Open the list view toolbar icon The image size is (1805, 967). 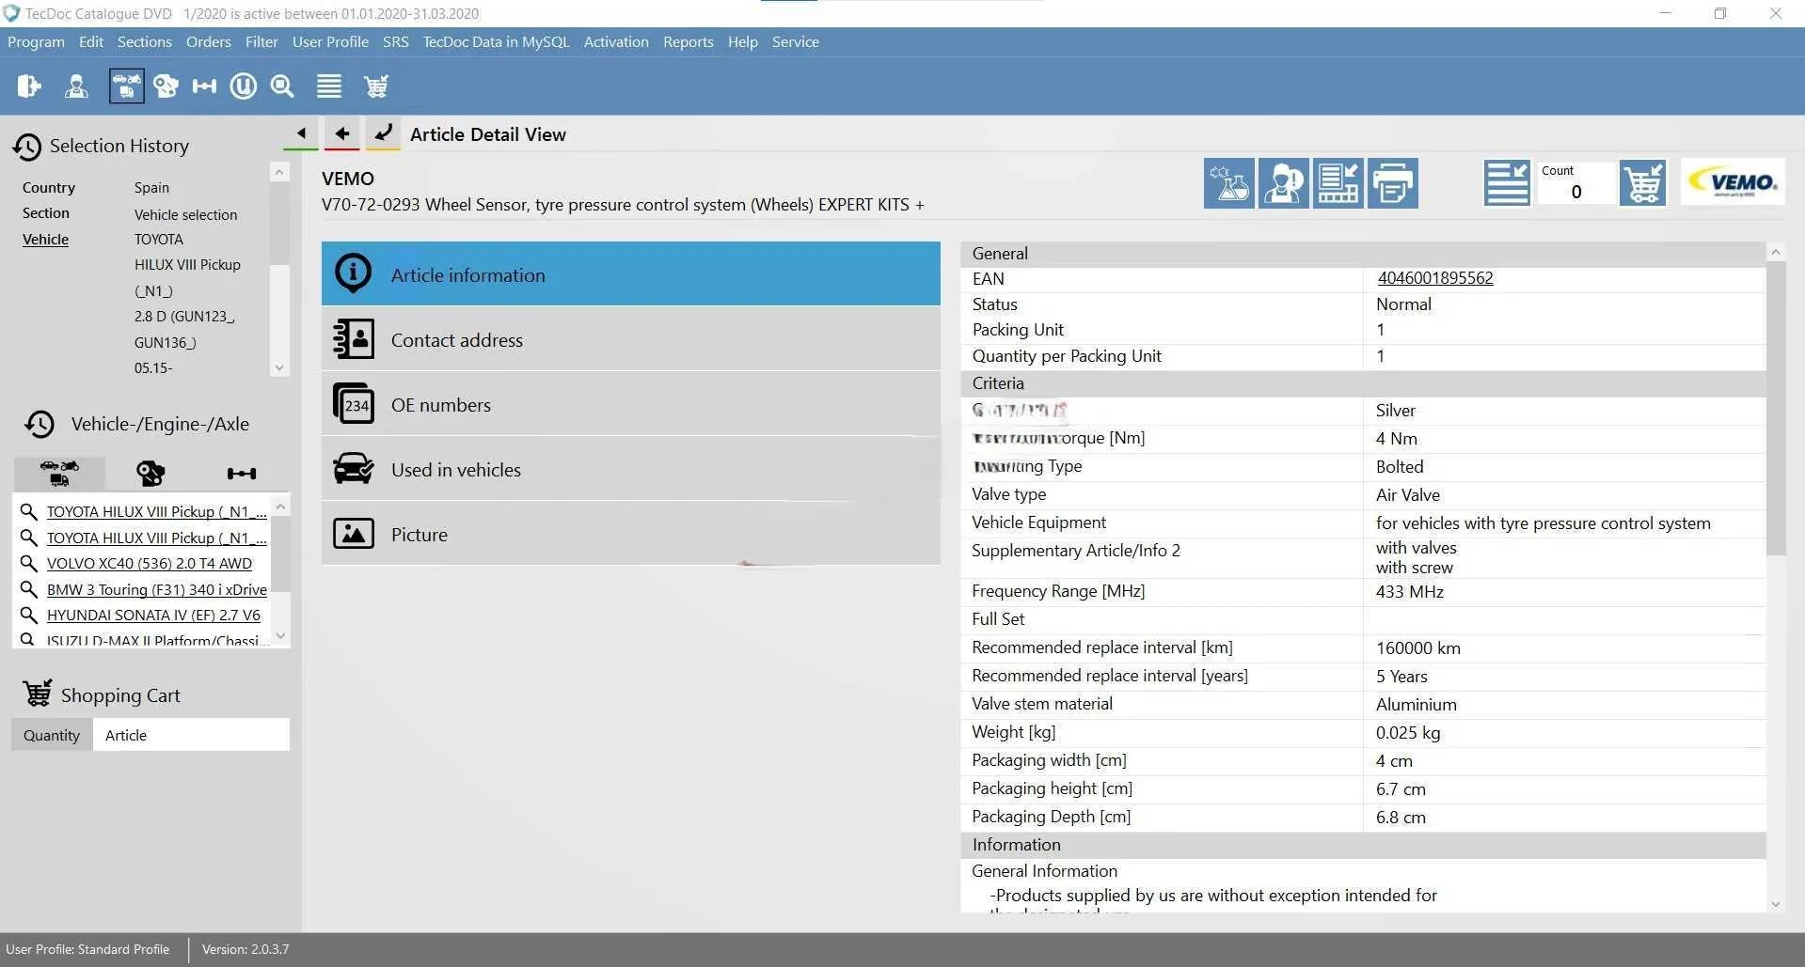[329, 86]
